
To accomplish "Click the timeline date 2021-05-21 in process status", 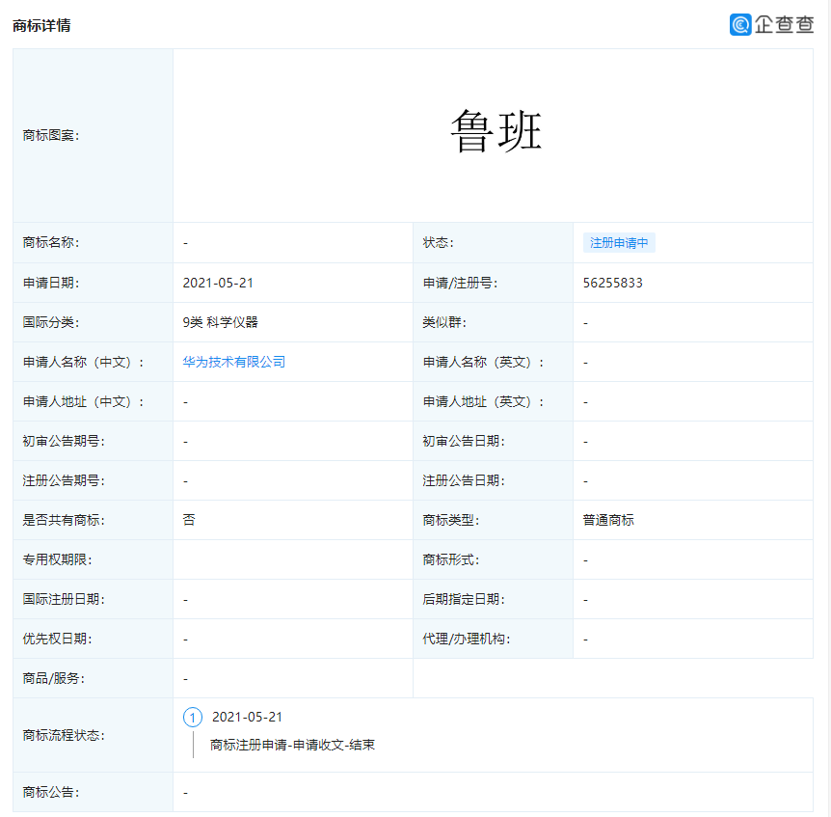I will (247, 717).
